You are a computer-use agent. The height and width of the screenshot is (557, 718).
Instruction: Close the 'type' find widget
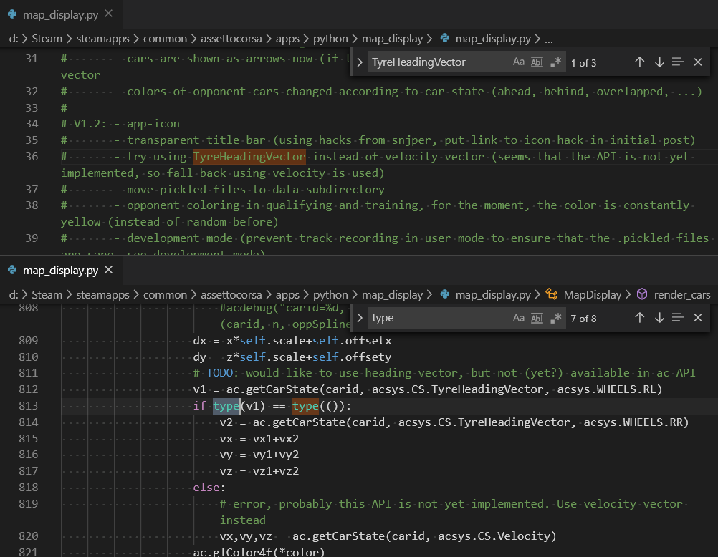point(698,318)
